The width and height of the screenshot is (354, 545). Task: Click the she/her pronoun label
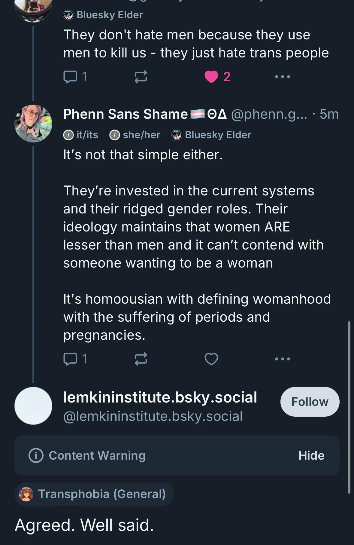[135, 135]
